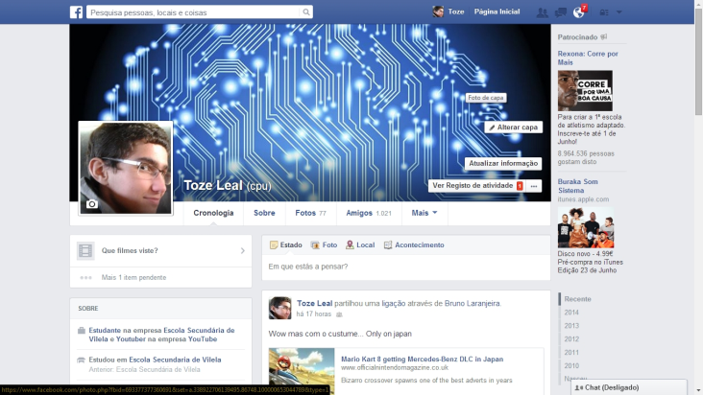Click the Em que estás a pensar field

(405, 267)
